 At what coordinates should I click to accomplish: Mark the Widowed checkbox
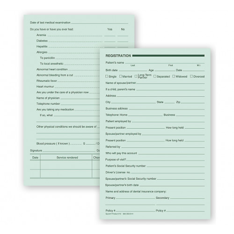(x=174, y=76)
